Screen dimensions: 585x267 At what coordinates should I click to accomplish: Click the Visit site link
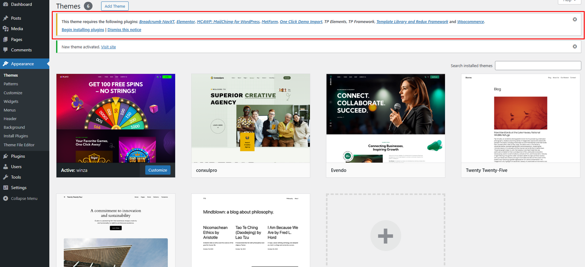[109, 47]
